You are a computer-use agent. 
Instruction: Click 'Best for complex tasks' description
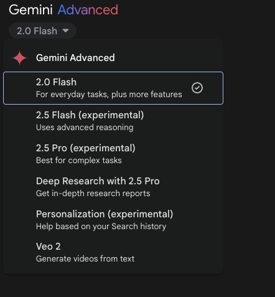tap(79, 161)
